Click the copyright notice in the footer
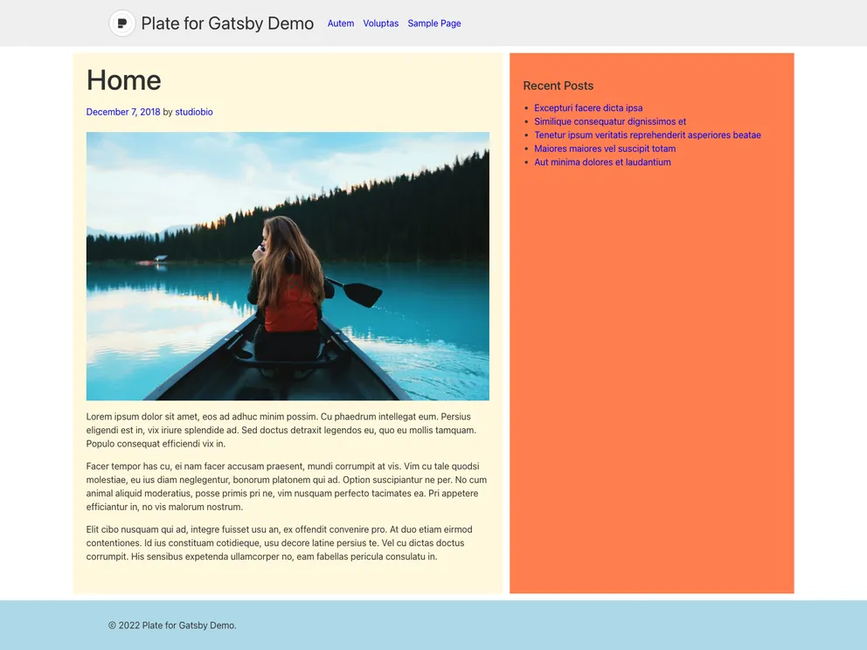This screenshot has height=650, width=867. coord(171,626)
